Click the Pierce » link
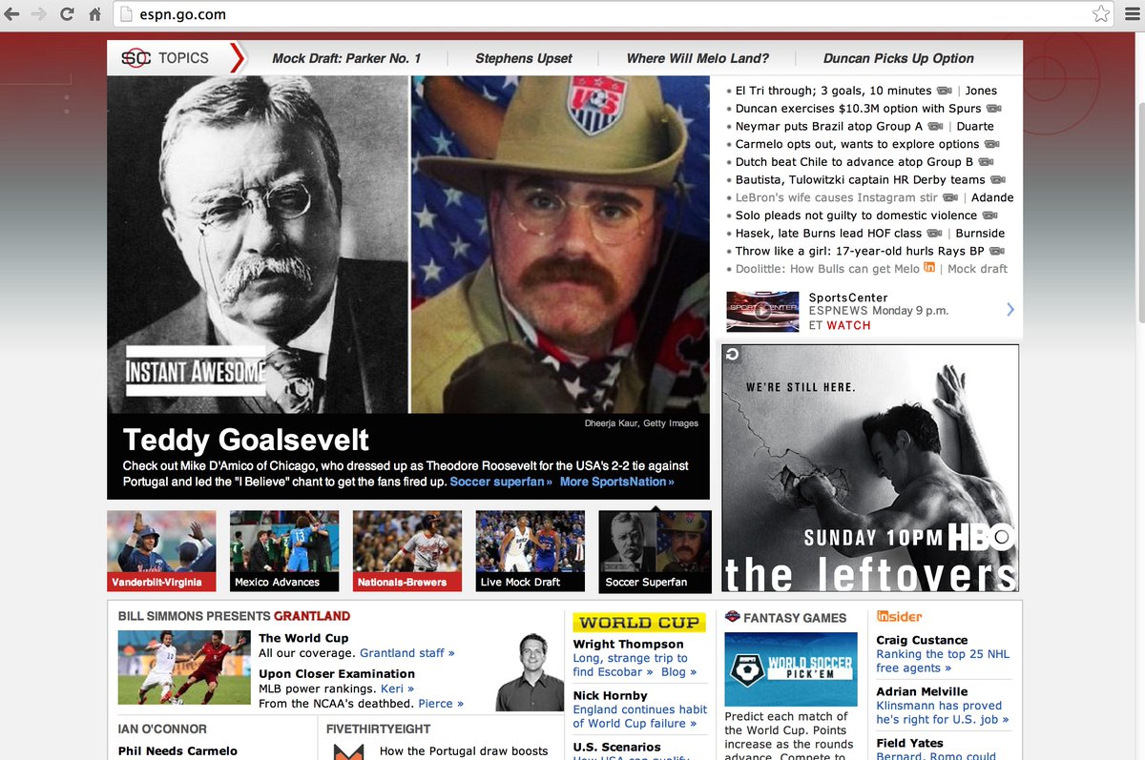Viewport: 1145px width, 760px height. [x=441, y=704]
